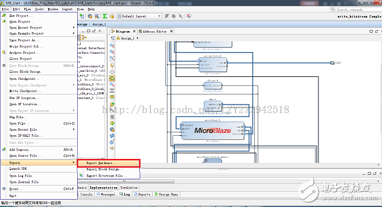
Task: Expand Open Recent Project submenu arrow
Action: pyautogui.click(x=74, y=27)
